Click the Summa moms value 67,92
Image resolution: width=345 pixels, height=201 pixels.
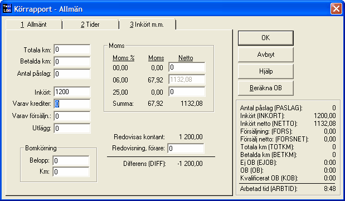156,104
